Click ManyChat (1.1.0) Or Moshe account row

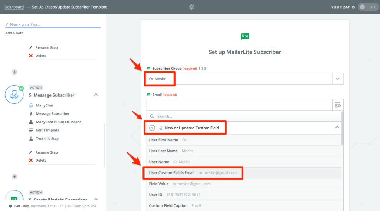pos(55,122)
